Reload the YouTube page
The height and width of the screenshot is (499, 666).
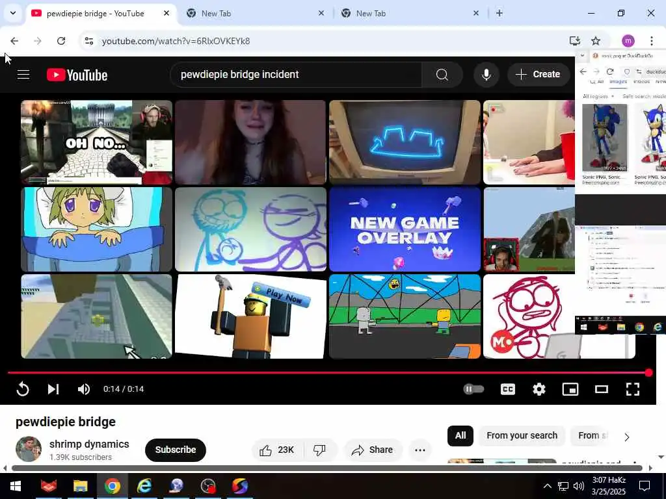point(61,41)
